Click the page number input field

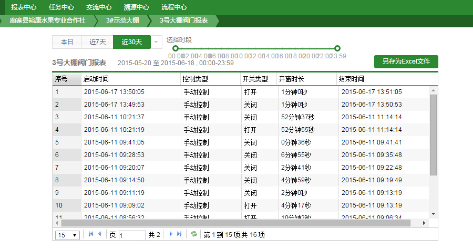132,235
